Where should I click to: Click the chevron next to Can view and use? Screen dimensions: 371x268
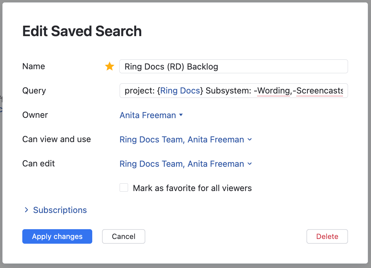click(250, 139)
